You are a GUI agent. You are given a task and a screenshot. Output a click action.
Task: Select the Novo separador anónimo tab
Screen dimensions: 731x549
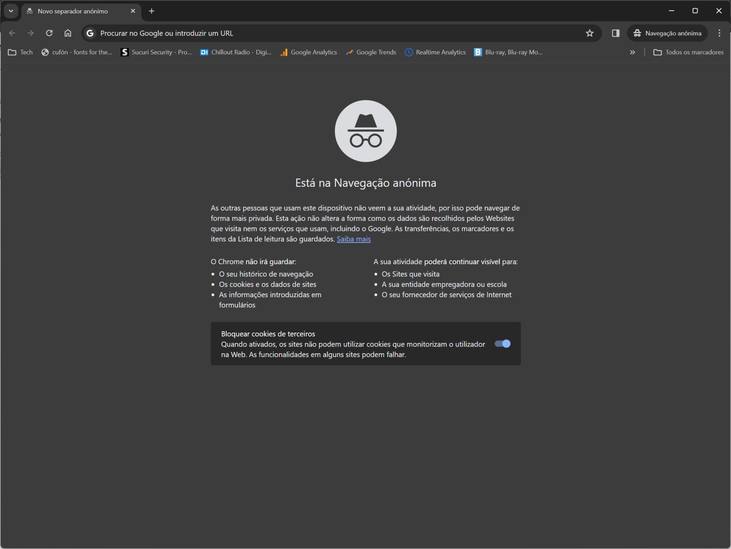72,11
